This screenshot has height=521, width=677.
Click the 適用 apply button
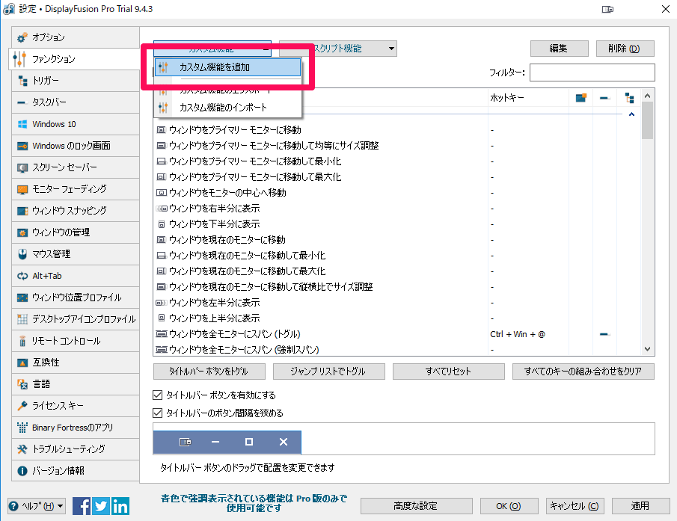click(641, 506)
